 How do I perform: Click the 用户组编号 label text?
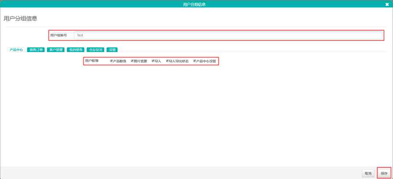pyautogui.click(x=59, y=35)
